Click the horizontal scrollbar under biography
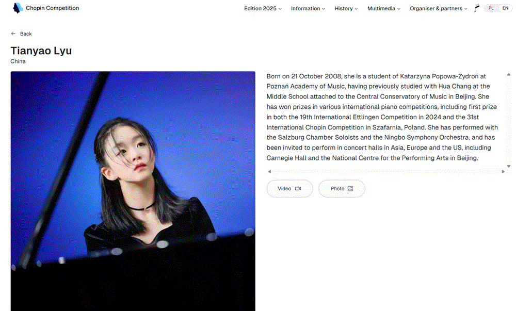516x311 pixels. pos(386,172)
